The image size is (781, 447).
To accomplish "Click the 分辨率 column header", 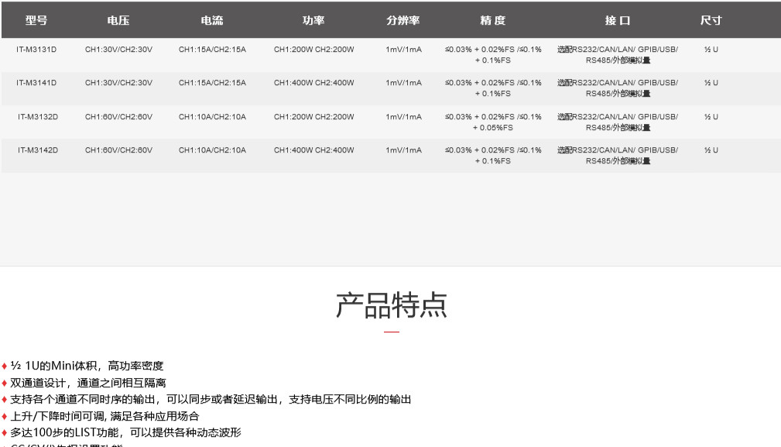I will tap(403, 21).
